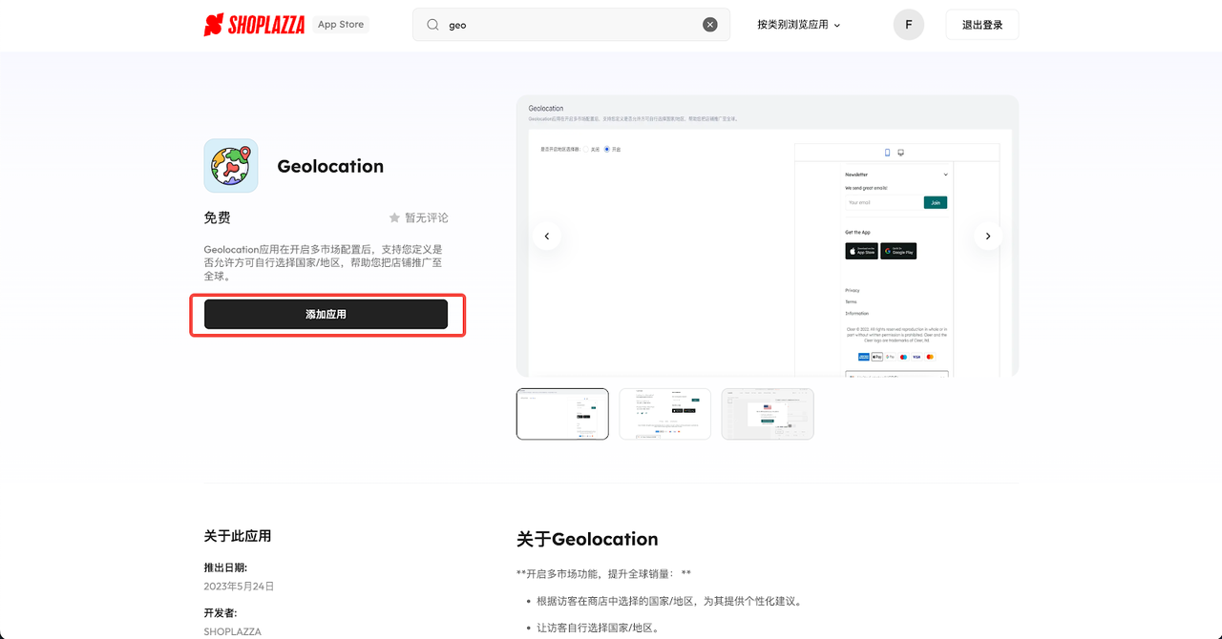Click the App Store badge in the preview
This screenshot has width=1222, height=639.
(861, 251)
